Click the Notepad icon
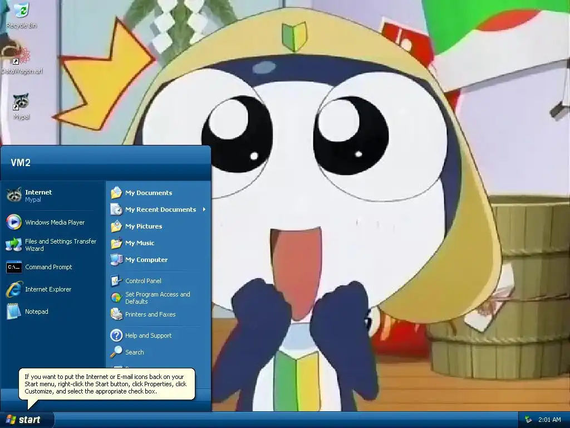This screenshot has height=428, width=570. coord(14,312)
